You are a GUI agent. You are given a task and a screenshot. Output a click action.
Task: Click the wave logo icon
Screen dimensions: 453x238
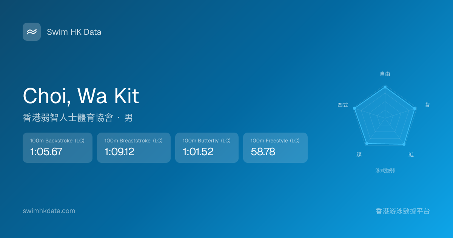point(32,32)
